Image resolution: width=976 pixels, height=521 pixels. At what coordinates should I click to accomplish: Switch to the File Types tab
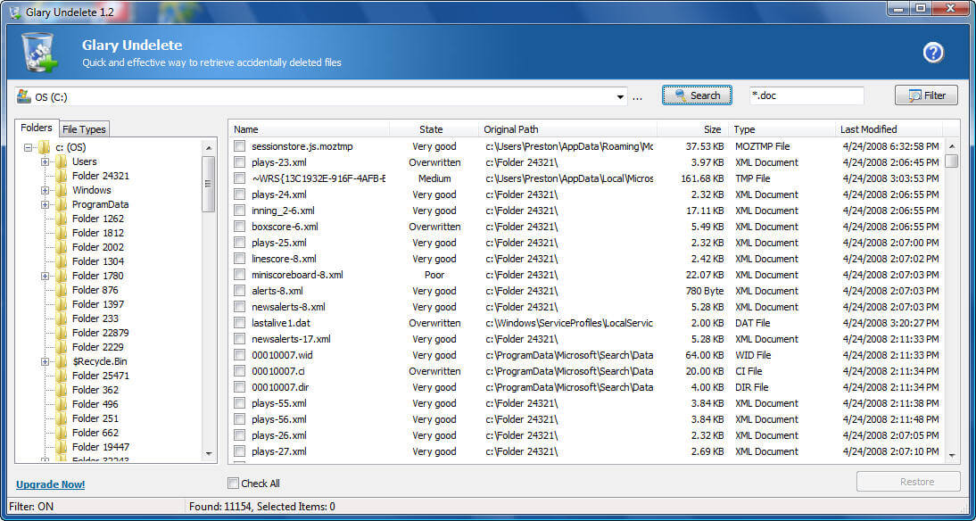[x=83, y=128]
